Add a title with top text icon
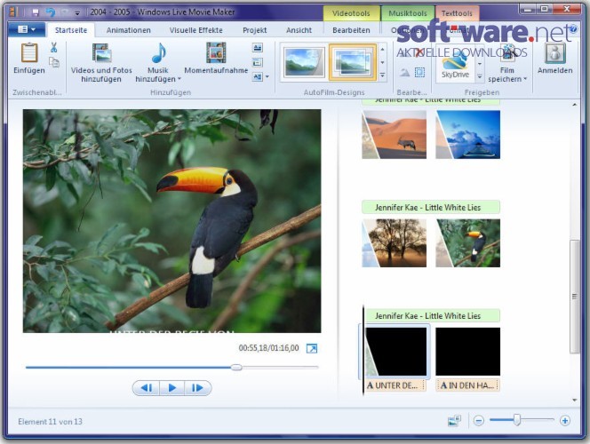The image size is (590, 444). pyautogui.click(x=258, y=48)
